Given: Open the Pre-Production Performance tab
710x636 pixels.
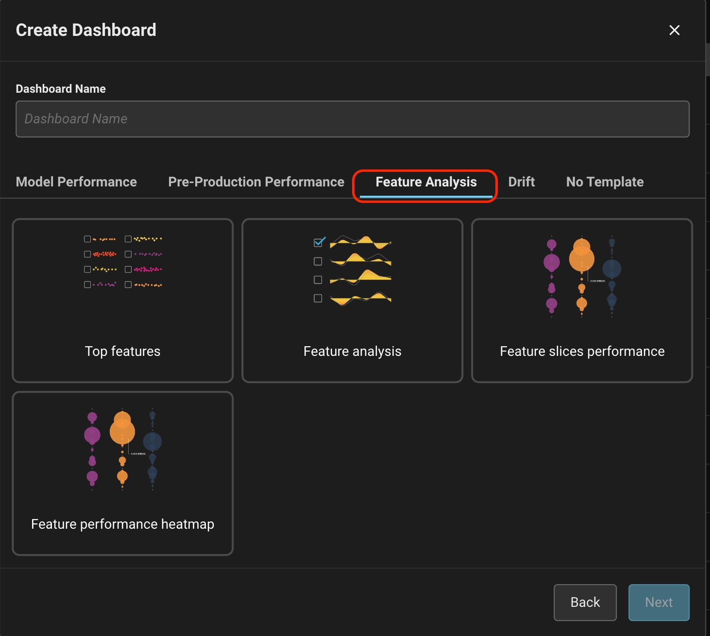Looking at the screenshot, I should pos(256,182).
